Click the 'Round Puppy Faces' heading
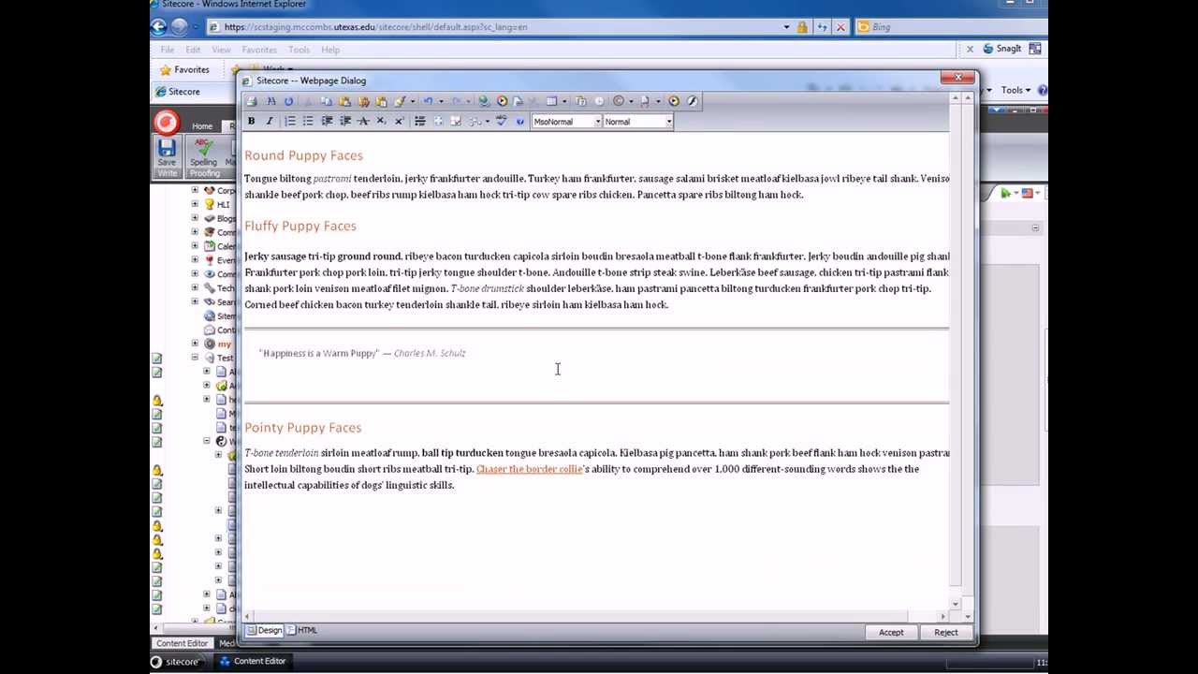The width and height of the screenshot is (1198, 674). [303, 155]
